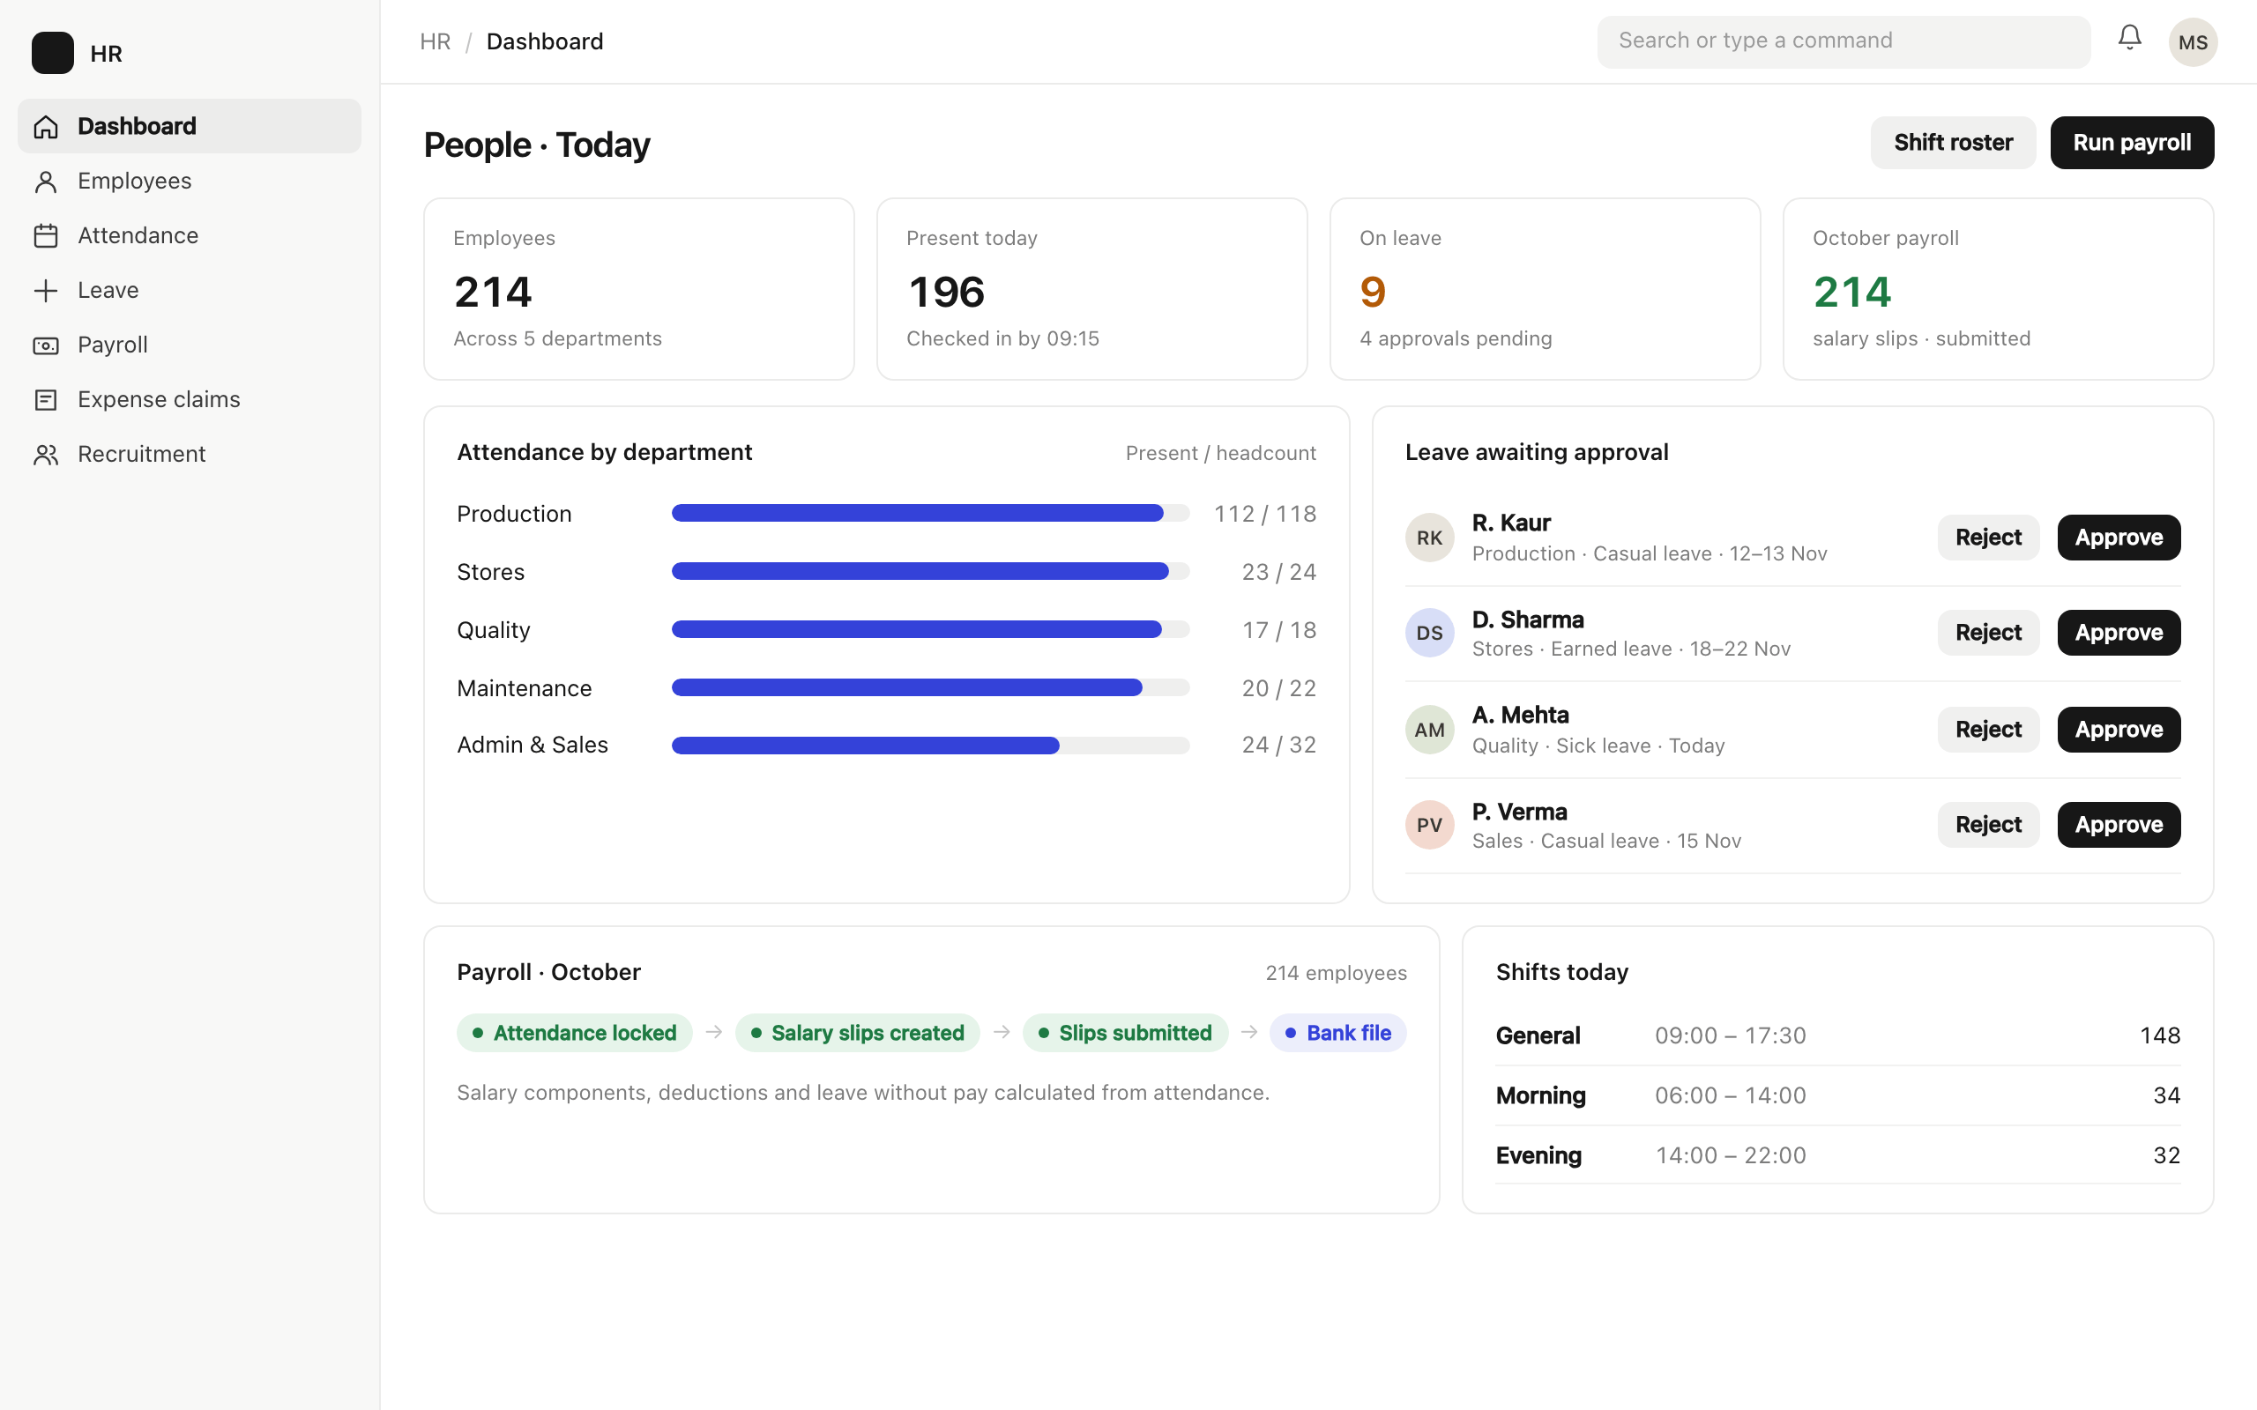Navigate to Leave in the sidebar

coord(190,290)
